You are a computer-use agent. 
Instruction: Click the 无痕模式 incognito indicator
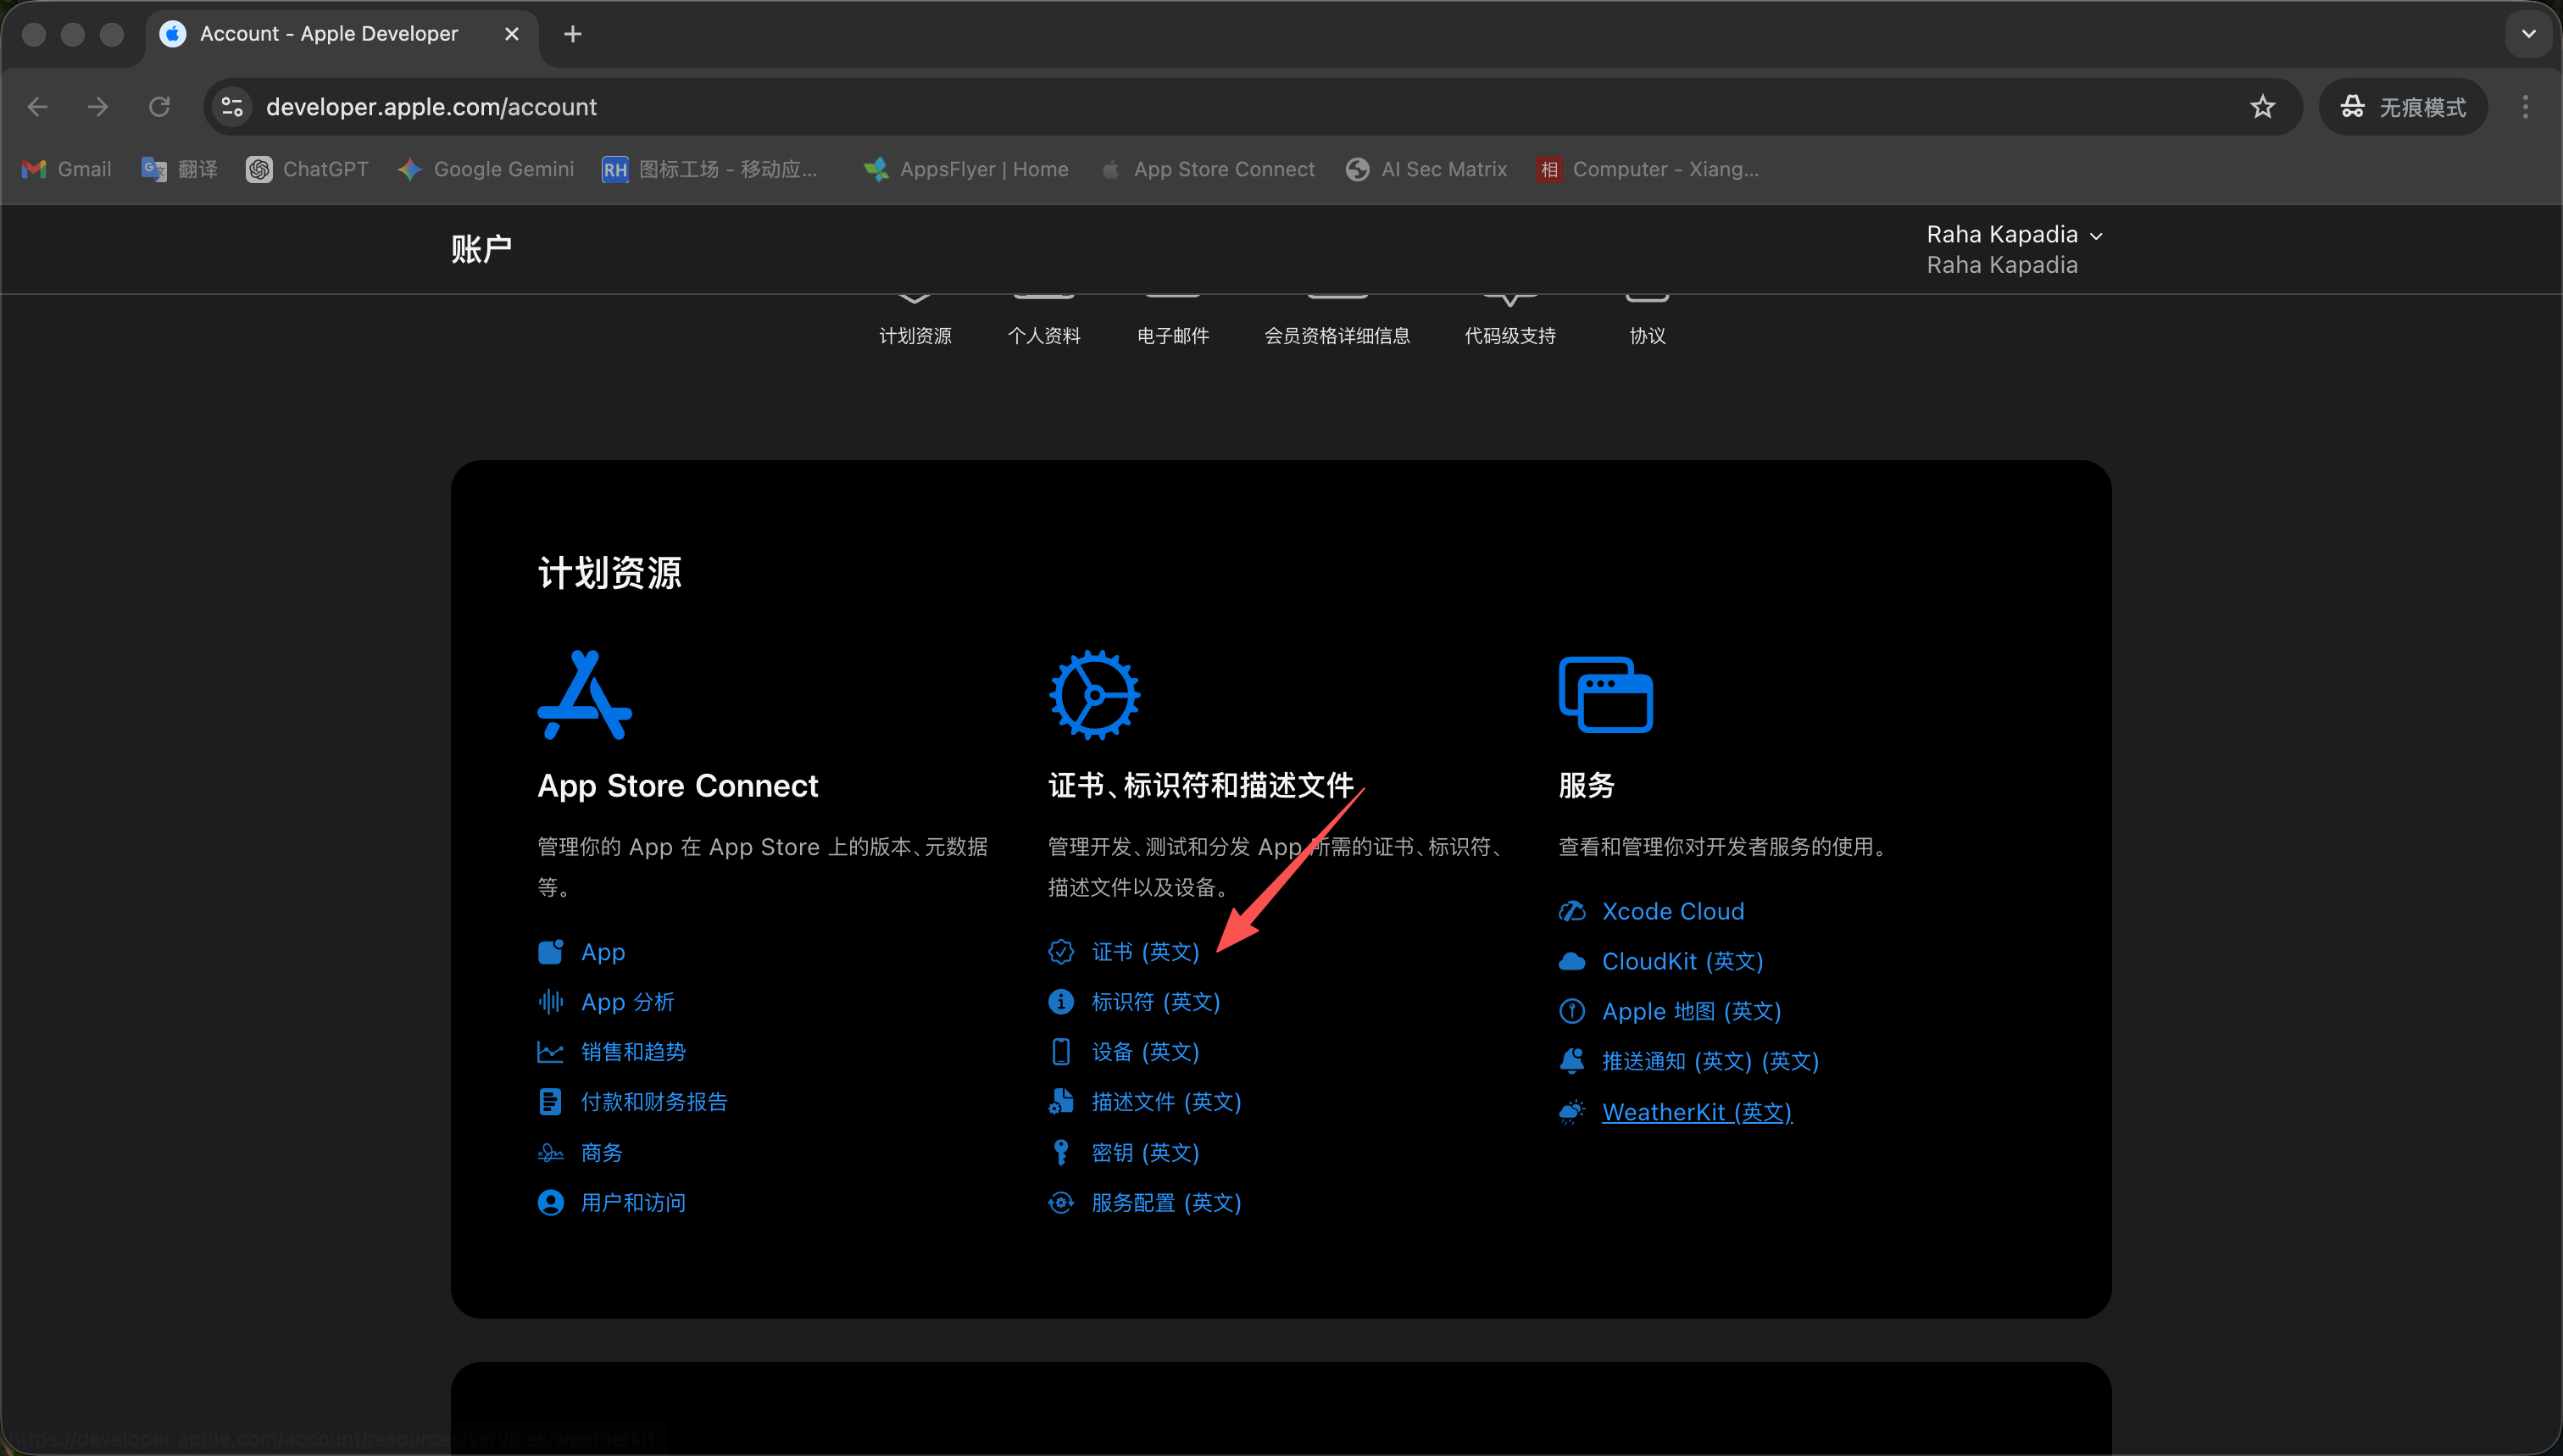(2403, 107)
